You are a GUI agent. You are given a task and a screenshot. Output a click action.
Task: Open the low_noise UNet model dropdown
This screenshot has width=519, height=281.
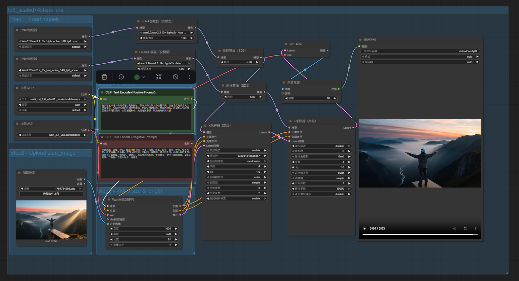[53, 70]
